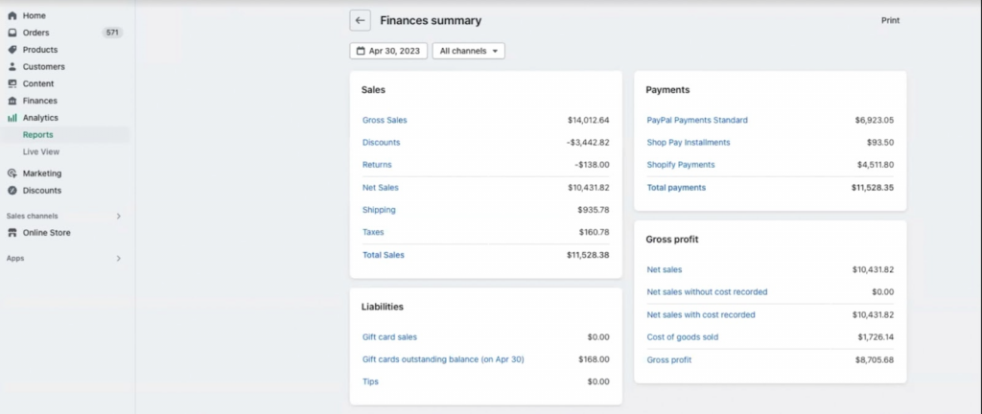Click the Online Store storefront icon
Screen dimensions: 982x414
pos(12,233)
